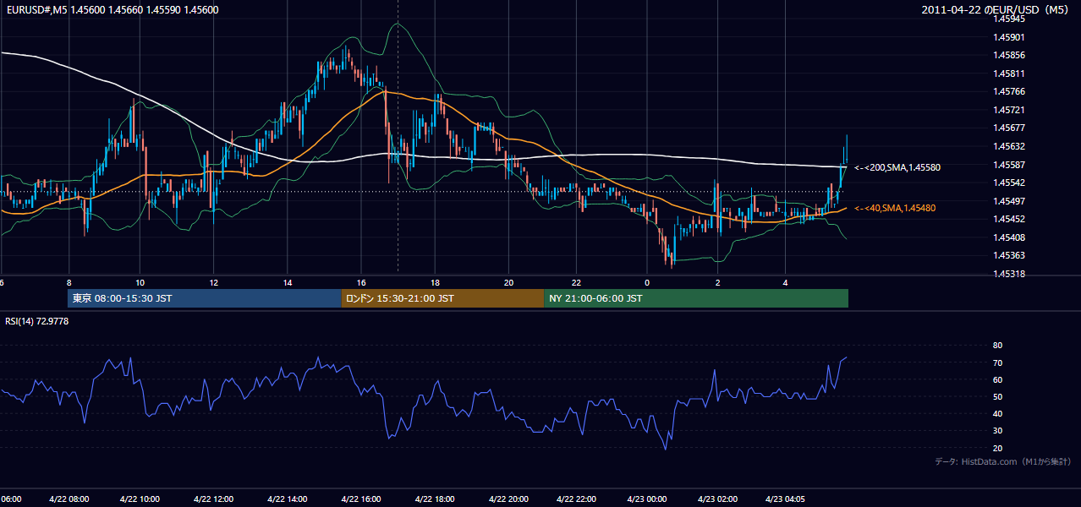Click the RSI(14) 72.9778 indicator label
This screenshot has width=1081, height=507.
coord(37,321)
